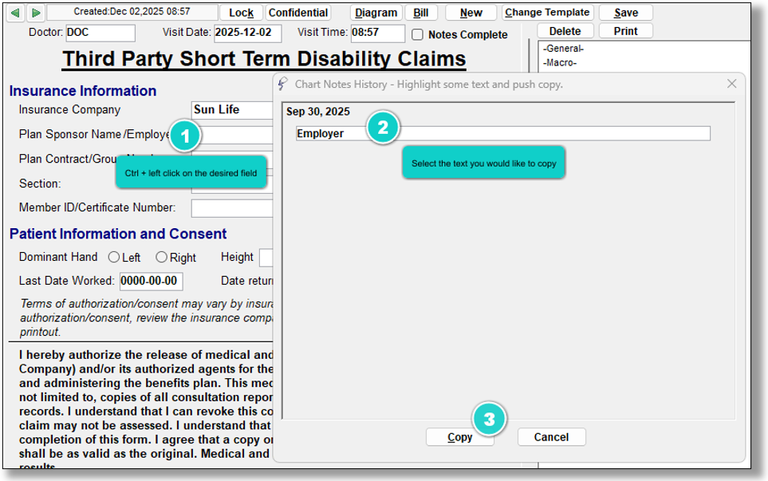
Task: Click the green next note arrow
Action: (x=35, y=13)
